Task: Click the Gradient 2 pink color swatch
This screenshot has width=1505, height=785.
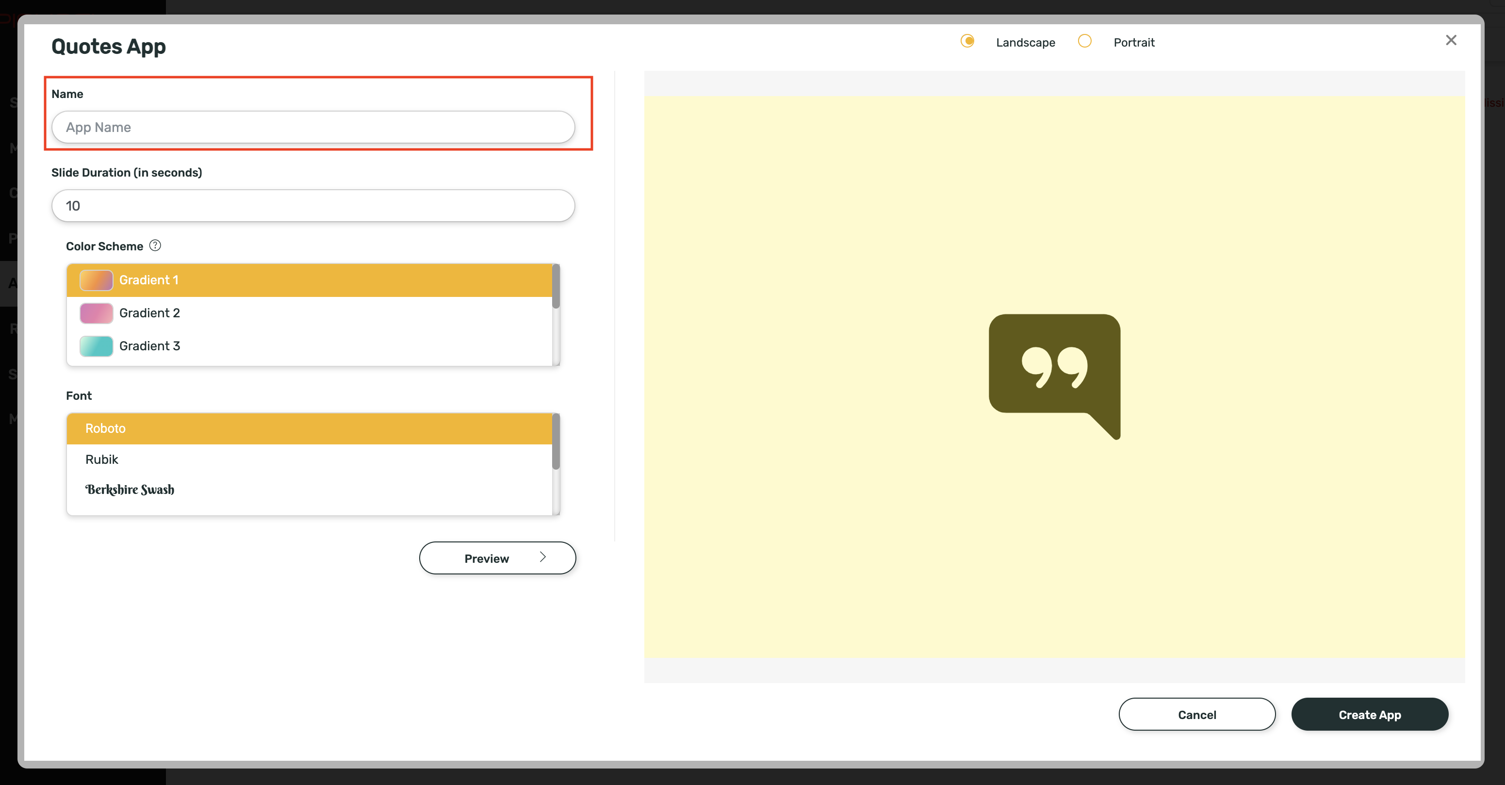Action: coord(96,312)
